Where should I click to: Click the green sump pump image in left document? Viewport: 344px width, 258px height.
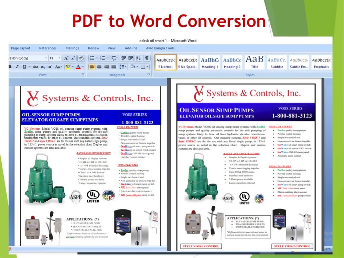(44, 179)
